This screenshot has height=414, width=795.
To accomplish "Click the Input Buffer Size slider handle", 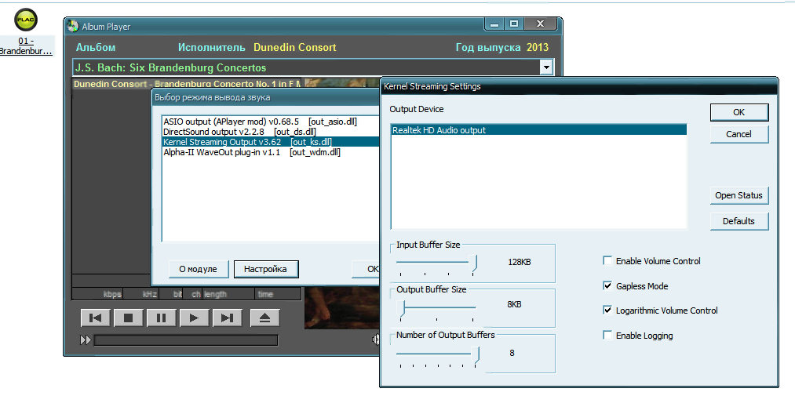I will [x=473, y=264].
